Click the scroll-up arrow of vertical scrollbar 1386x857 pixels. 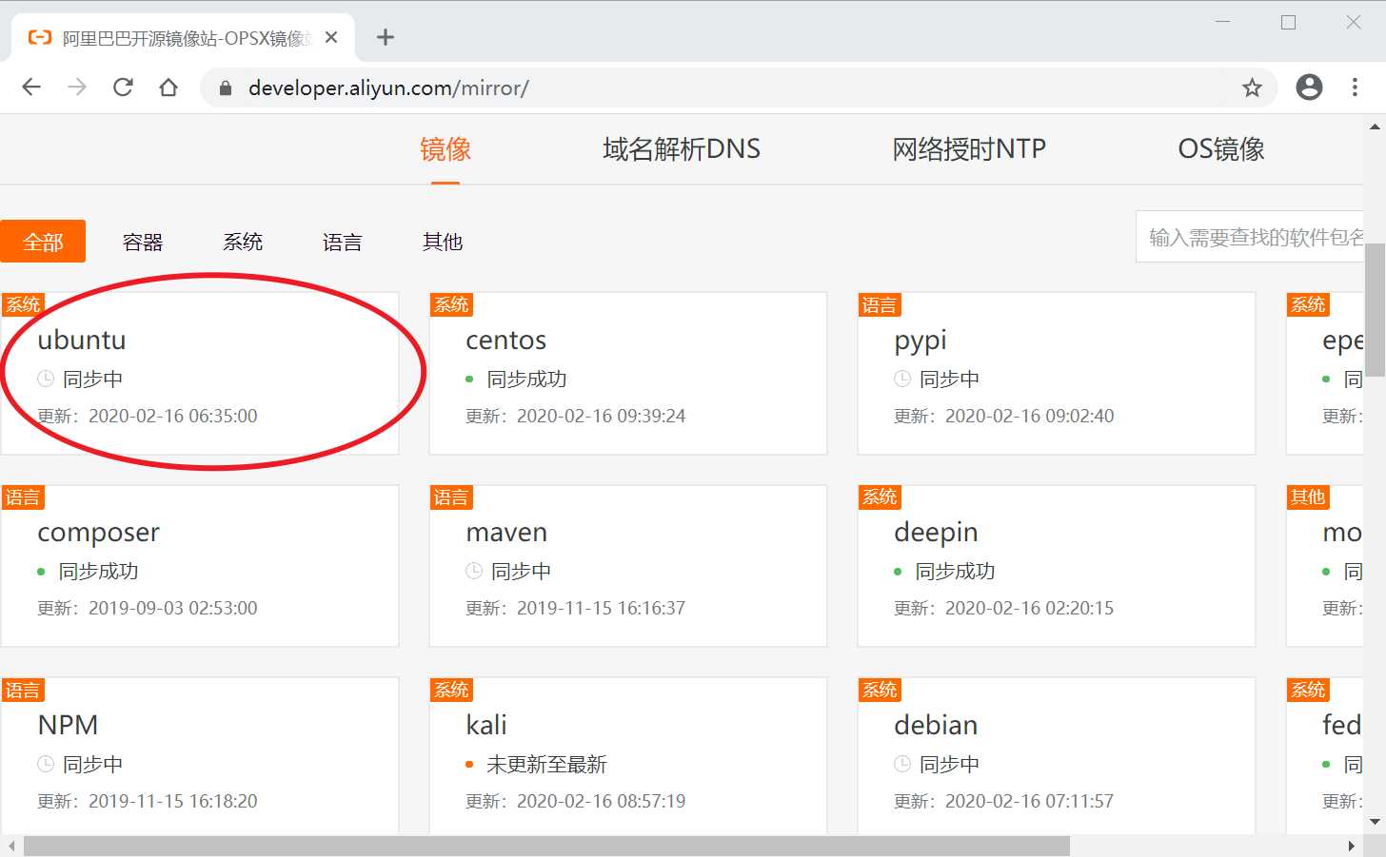[x=1375, y=126]
